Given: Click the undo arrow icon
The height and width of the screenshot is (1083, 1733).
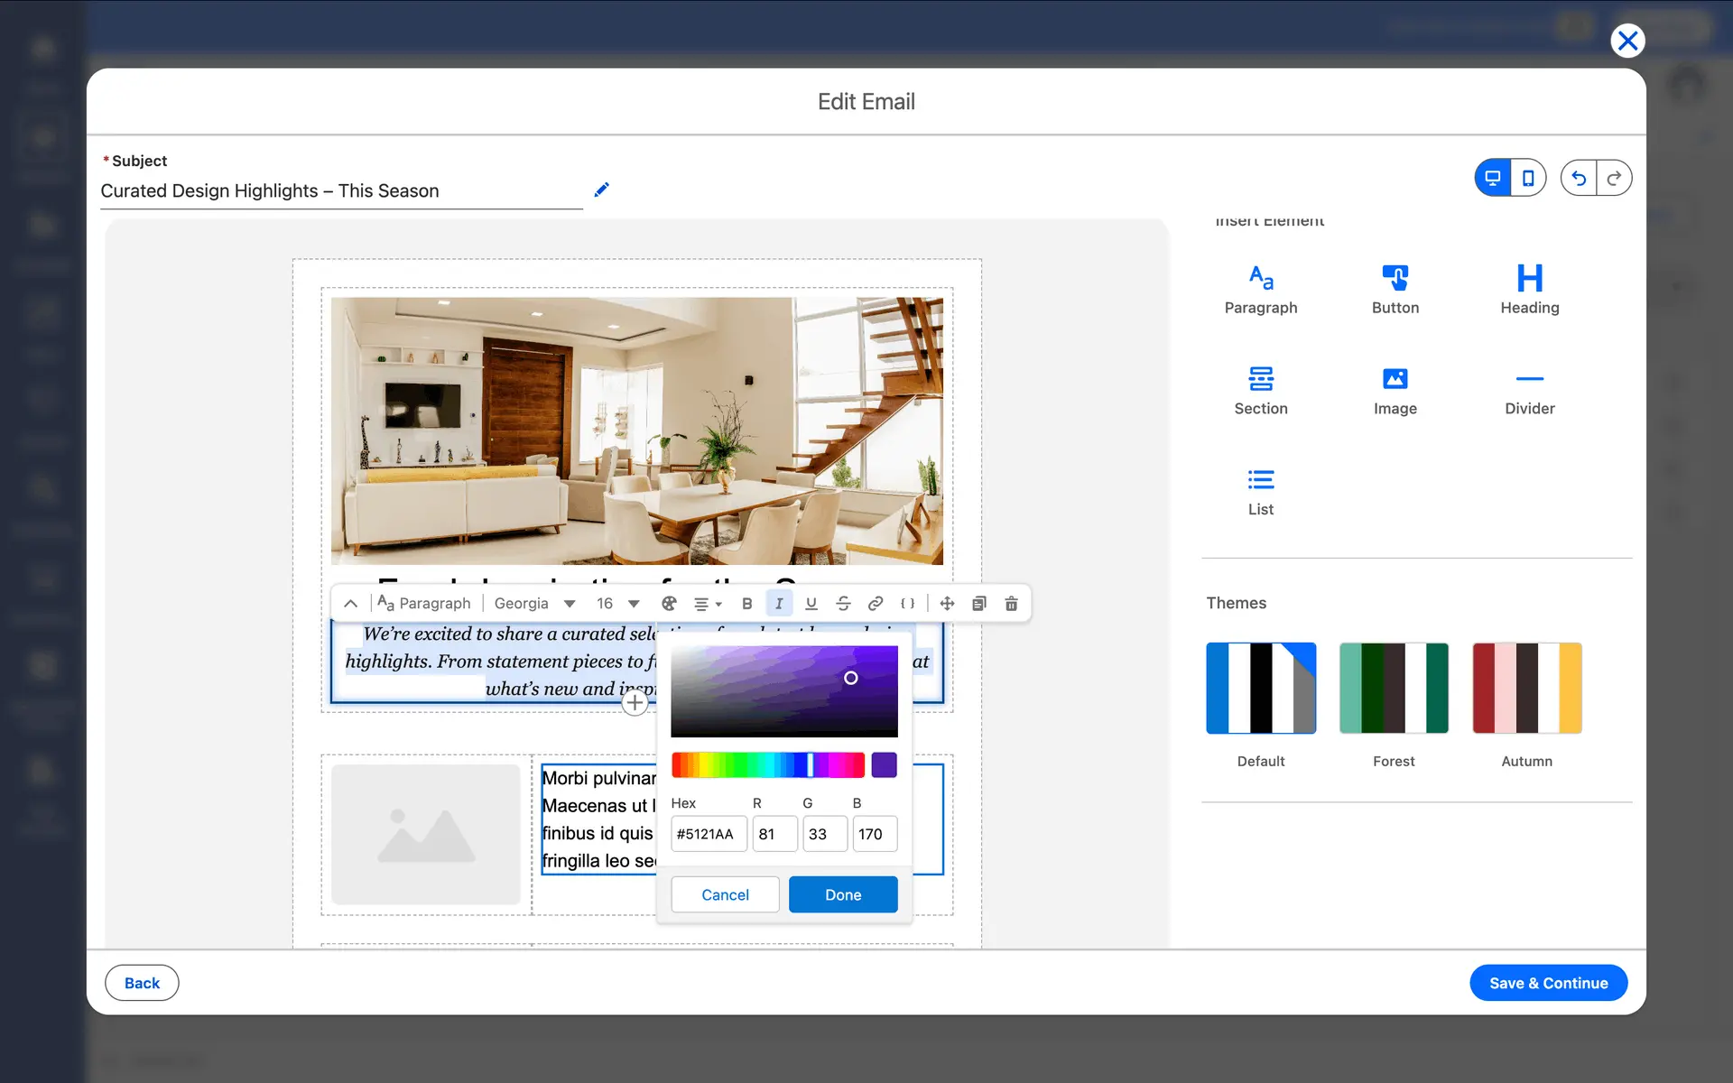Looking at the screenshot, I should (1579, 178).
